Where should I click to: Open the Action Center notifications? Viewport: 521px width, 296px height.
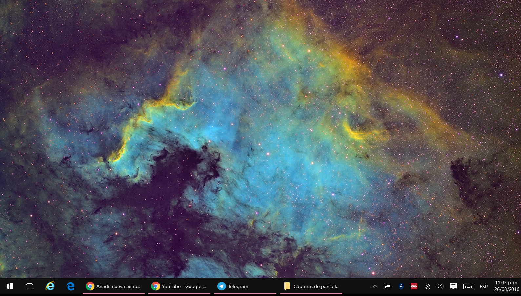coord(453,287)
